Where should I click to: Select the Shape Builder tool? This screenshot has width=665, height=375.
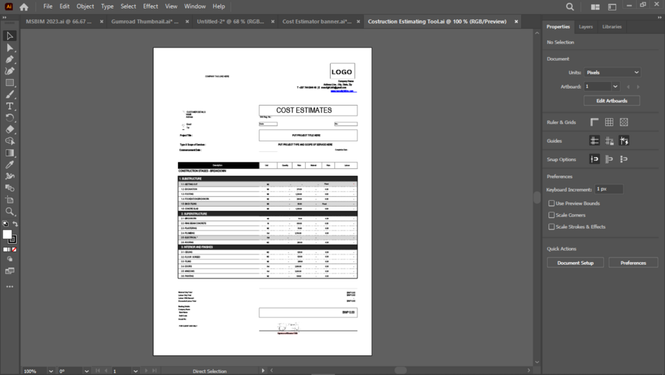point(9,141)
